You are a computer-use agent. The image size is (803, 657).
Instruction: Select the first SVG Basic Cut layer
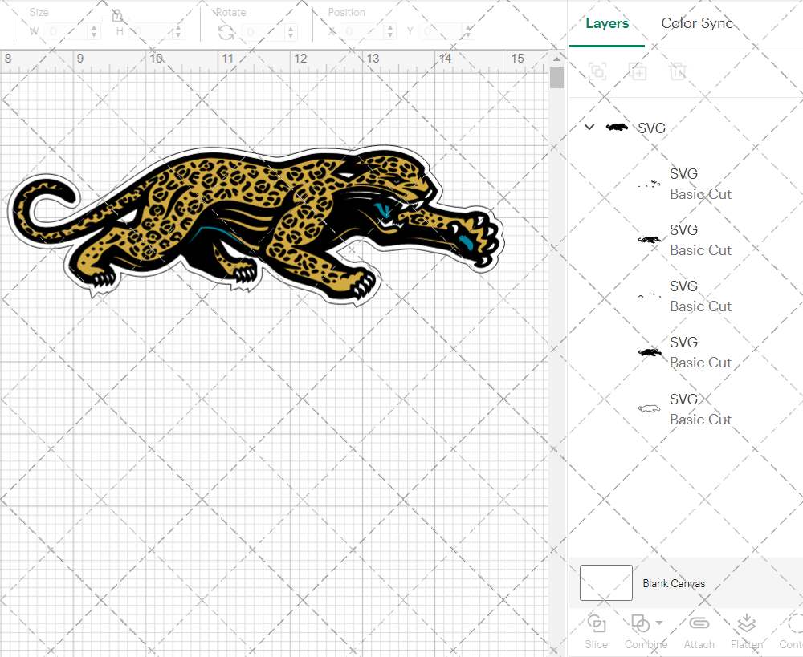click(700, 184)
